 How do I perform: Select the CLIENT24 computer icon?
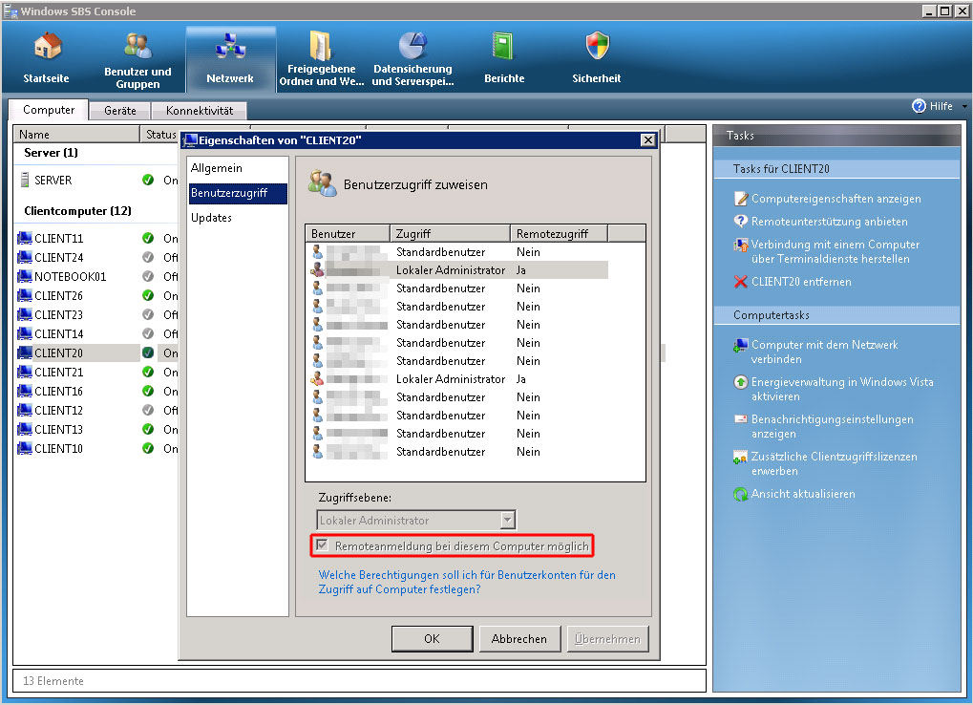pyautogui.click(x=25, y=258)
